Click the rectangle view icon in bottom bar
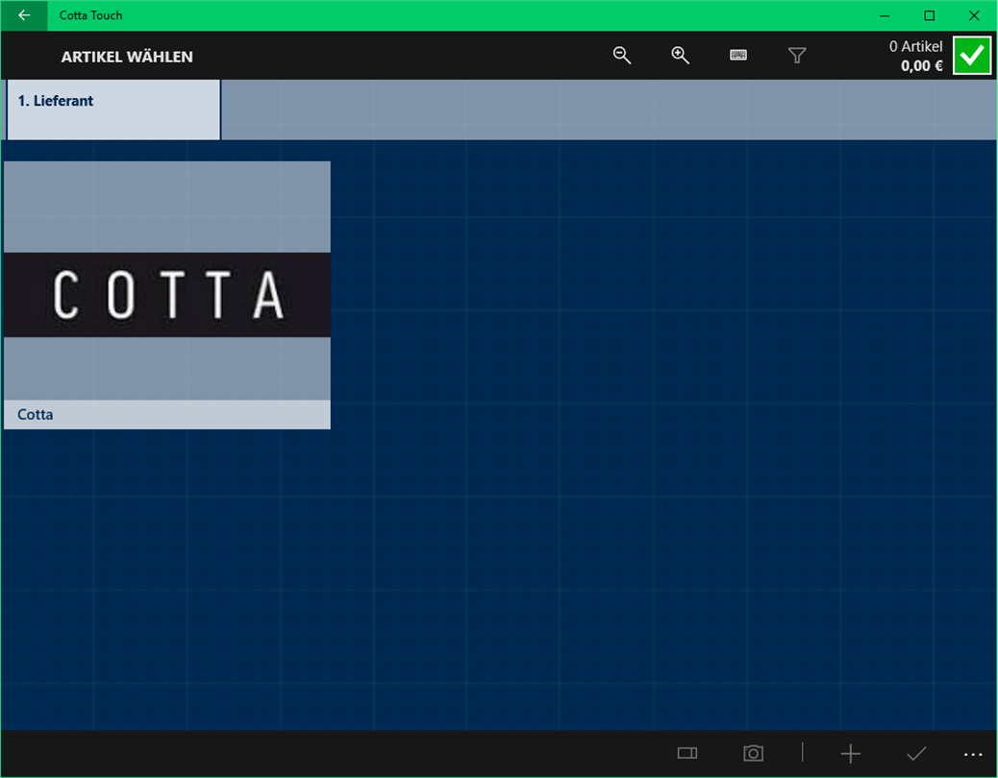998x778 pixels. (686, 753)
